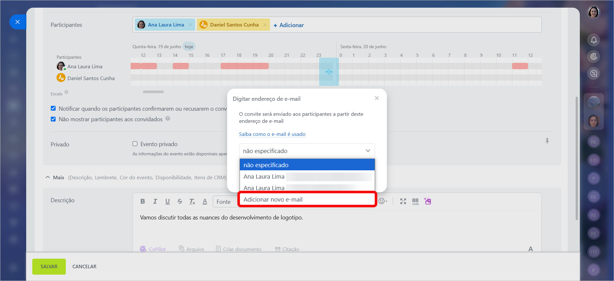The height and width of the screenshot is (281, 614).
Task: Toggle the text size A icon in editor footer
Action: pos(531,249)
